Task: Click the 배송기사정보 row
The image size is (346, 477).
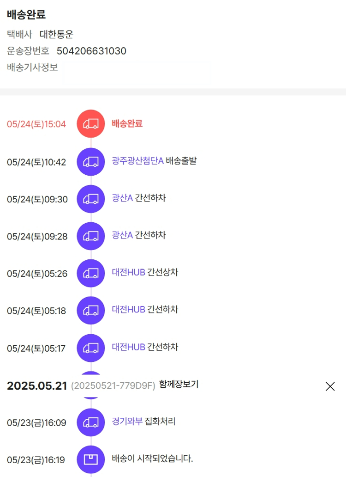Action: (x=32, y=67)
